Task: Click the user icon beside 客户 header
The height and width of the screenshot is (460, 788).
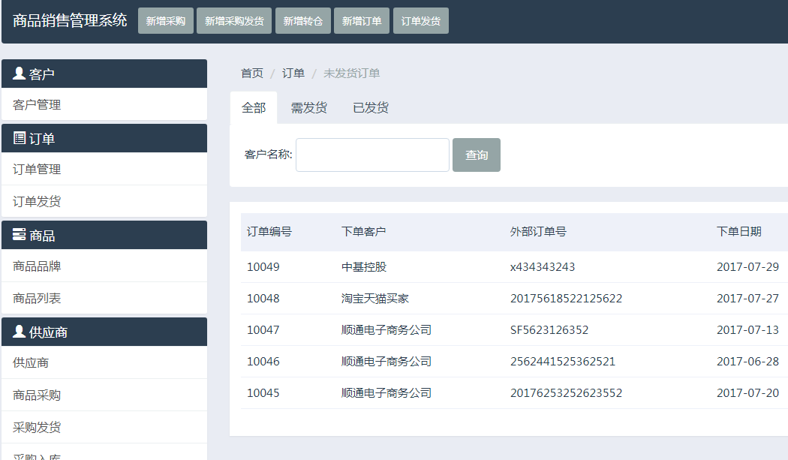Action: point(20,74)
